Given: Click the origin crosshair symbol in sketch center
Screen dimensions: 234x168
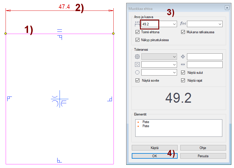Looking at the screenshot, I should (x=60, y=99).
